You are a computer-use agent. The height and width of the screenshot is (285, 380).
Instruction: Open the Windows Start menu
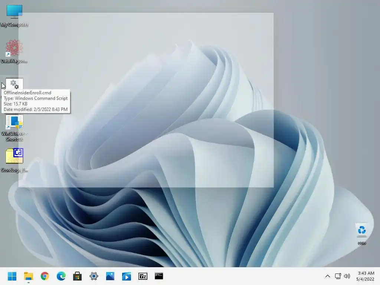point(12,276)
